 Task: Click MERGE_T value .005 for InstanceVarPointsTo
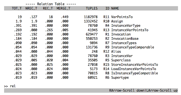[65, 30]
